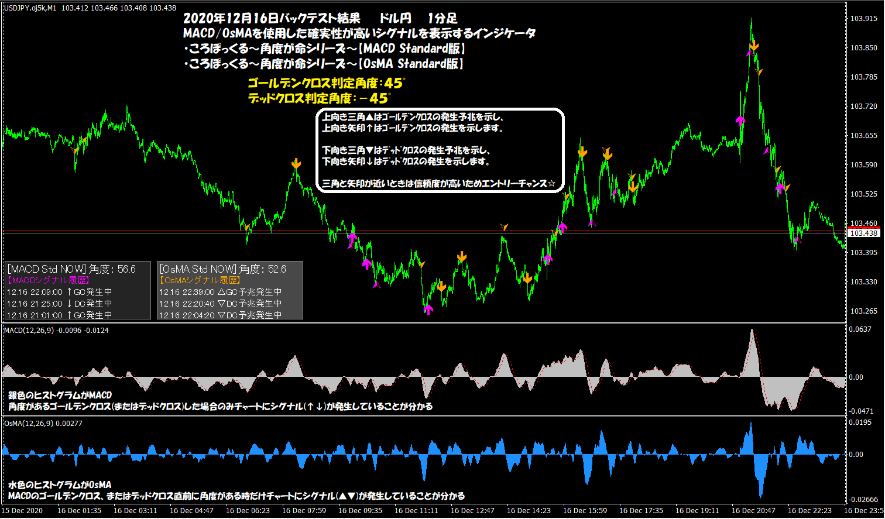
Task: Click 103.720 on the price scale
Action: 864,106
